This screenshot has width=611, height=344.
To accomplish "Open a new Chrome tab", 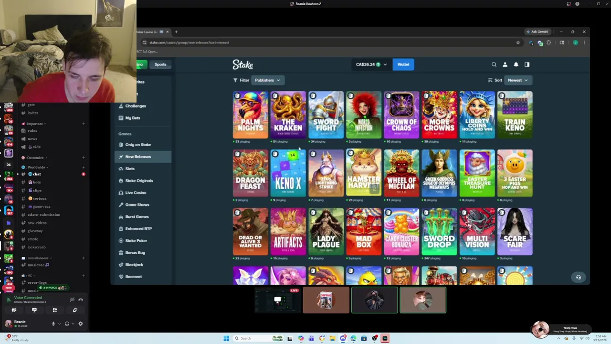I will click(x=176, y=32).
